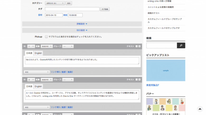Enable the Pickup checkbox
The width and height of the screenshot is (206, 115).
click(46, 37)
